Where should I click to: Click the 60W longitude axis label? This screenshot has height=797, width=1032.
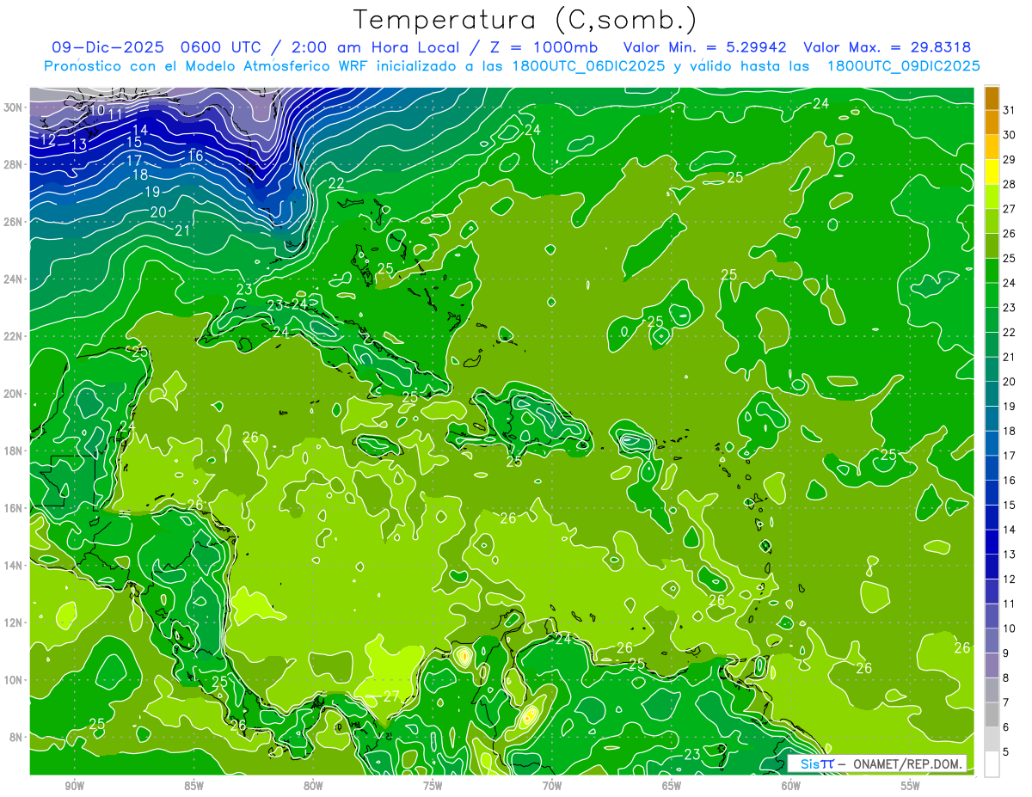(x=791, y=786)
